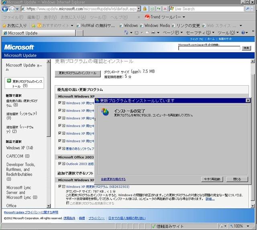
Task: Click 閉じる button in install dialog
Action: coord(237,179)
